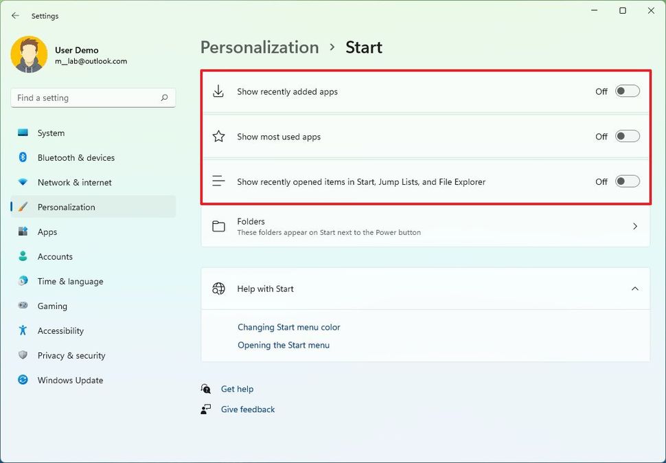
Task: Enable Show recently added apps
Action: 626,91
